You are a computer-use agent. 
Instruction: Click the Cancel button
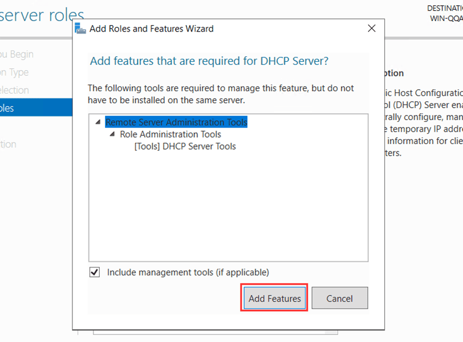[x=340, y=298]
